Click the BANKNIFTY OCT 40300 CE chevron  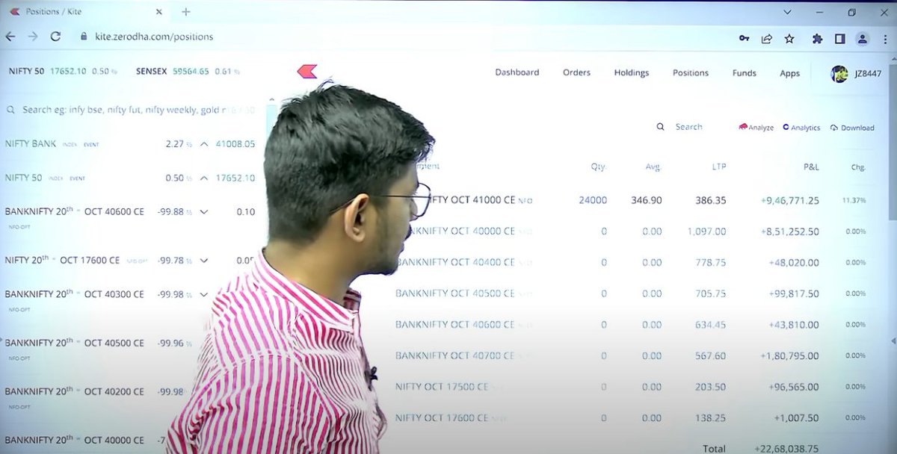tap(203, 294)
